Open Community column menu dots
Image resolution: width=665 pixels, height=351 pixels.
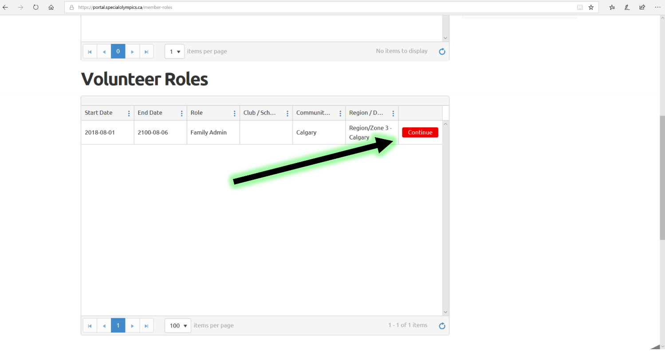click(x=340, y=113)
